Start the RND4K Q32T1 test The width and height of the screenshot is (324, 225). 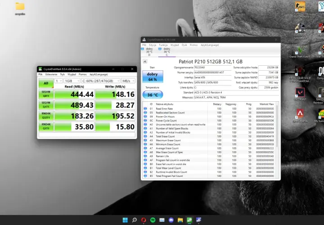coord(46,116)
